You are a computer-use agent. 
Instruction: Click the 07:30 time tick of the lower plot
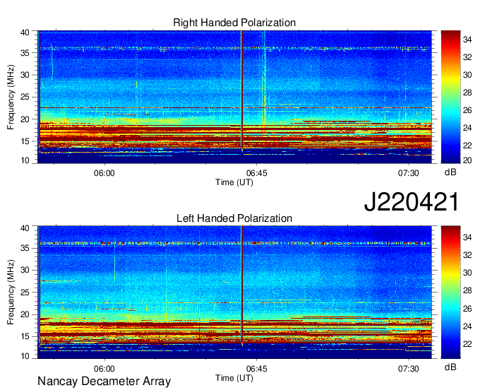pos(409,369)
